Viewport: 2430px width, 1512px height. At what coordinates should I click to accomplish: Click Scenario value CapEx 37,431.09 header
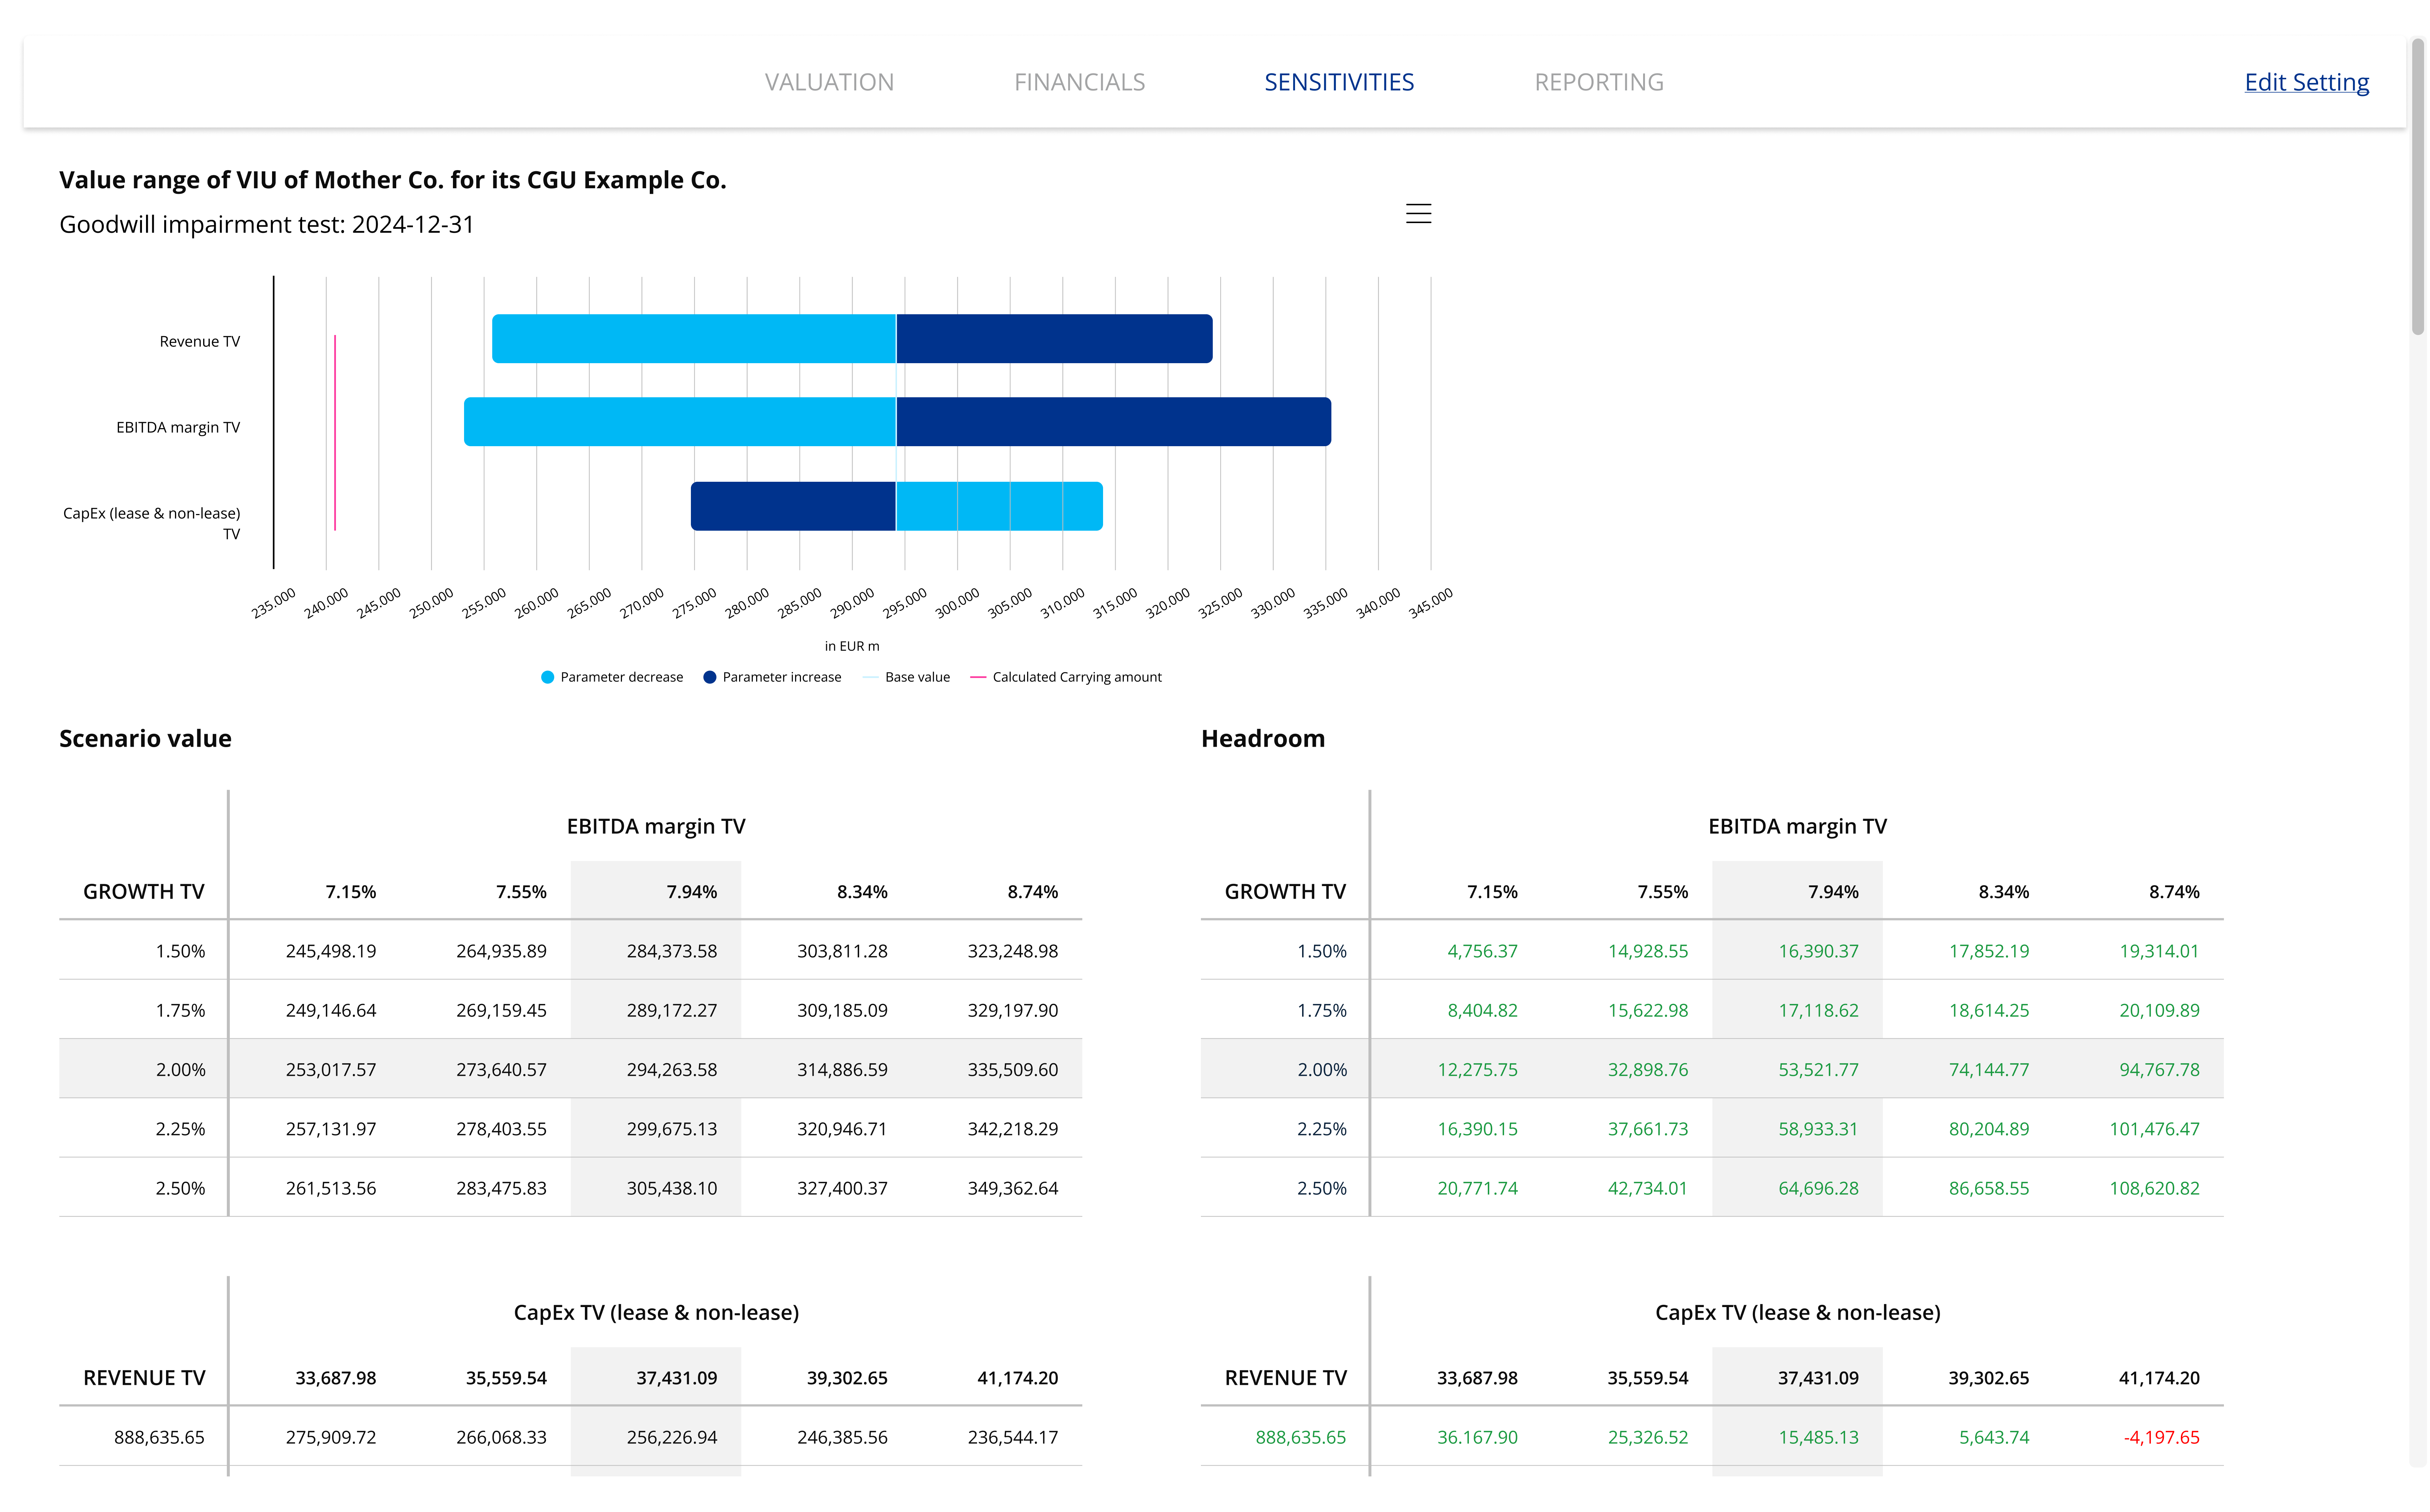(677, 1378)
